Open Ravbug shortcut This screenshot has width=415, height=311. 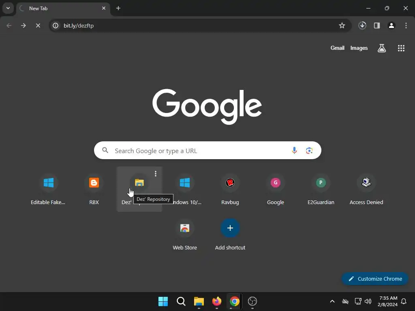pos(230,189)
